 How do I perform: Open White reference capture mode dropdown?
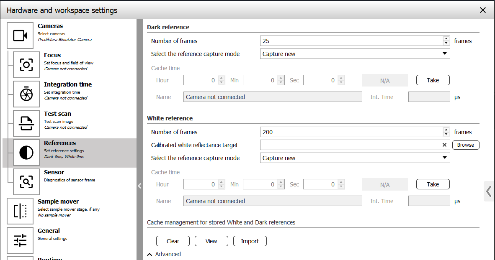click(x=355, y=158)
